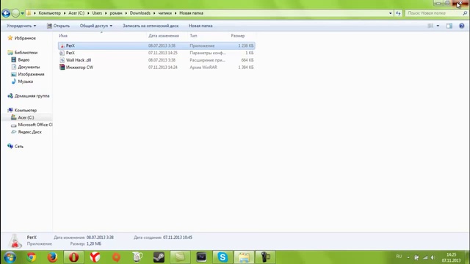Open recent locations dropdown beside navigation arrows
This screenshot has height=264, width=470.
tap(23, 13)
